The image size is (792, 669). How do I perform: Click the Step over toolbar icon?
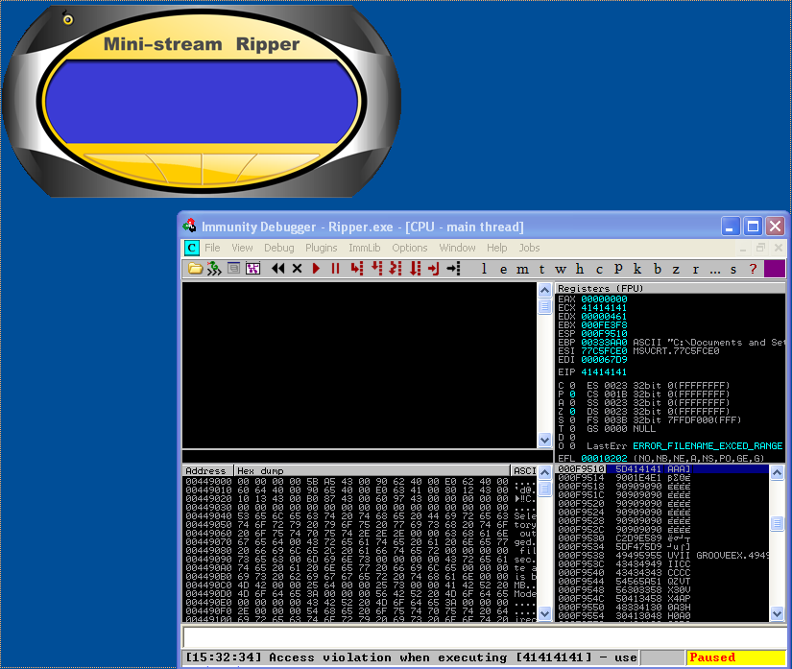[x=377, y=269]
